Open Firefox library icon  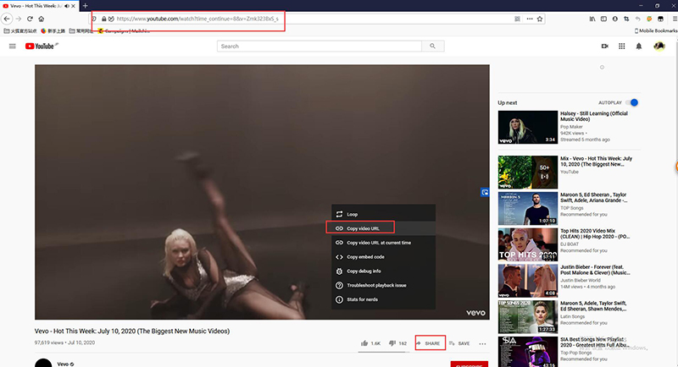pyautogui.click(x=592, y=19)
